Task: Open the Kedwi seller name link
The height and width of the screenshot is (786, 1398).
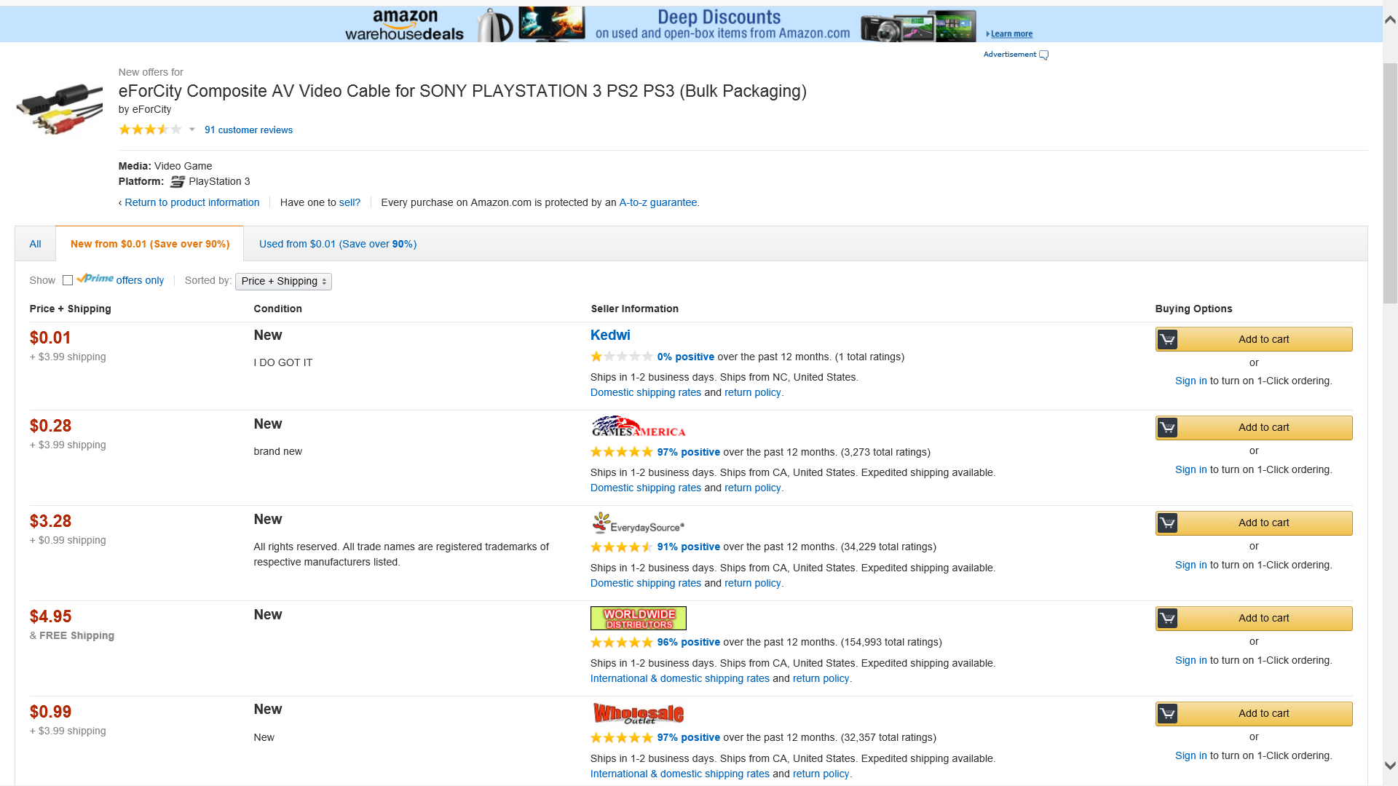Action: 610,335
